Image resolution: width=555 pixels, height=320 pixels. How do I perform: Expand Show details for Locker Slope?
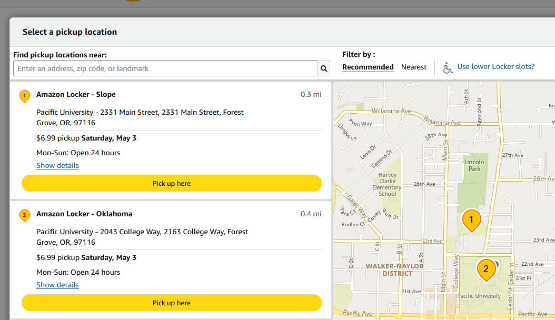57,165
